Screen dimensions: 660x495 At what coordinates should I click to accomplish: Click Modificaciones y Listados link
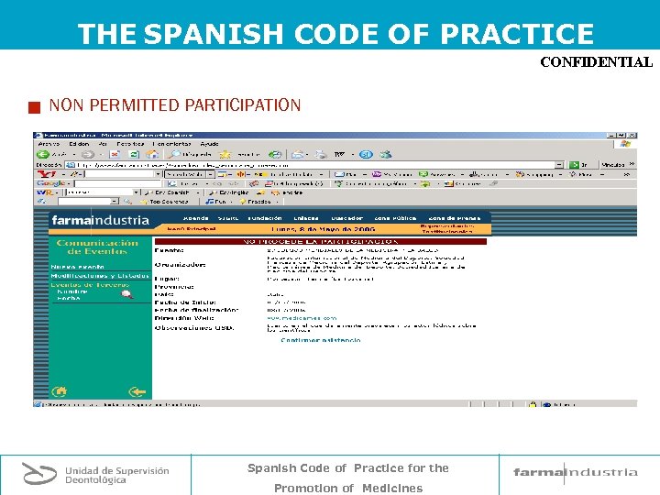click(x=100, y=276)
